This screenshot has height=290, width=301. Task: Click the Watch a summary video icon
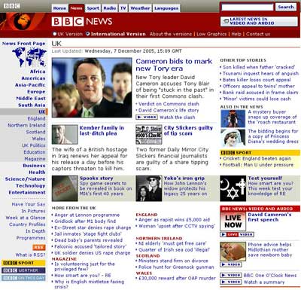pyautogui.click(x=231, y=282)
